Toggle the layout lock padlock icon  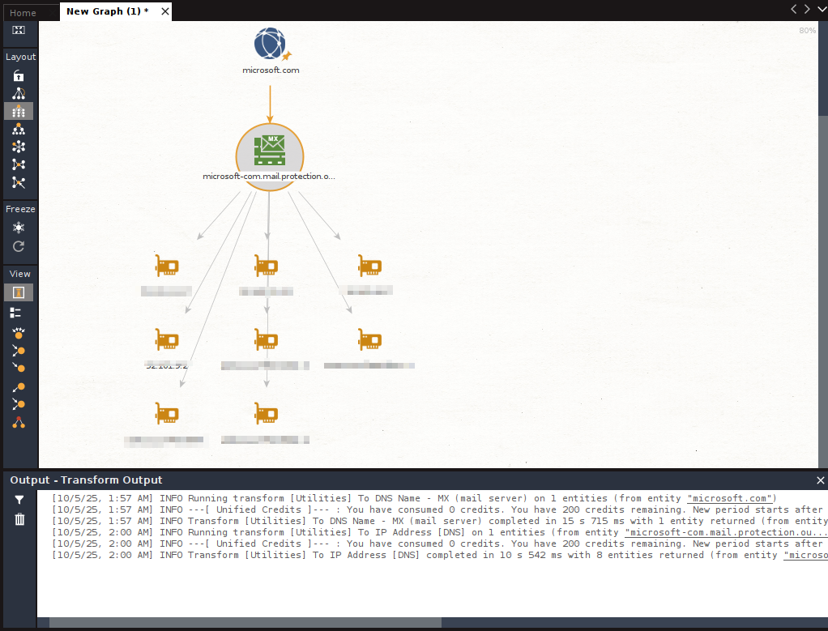[19, 75]
